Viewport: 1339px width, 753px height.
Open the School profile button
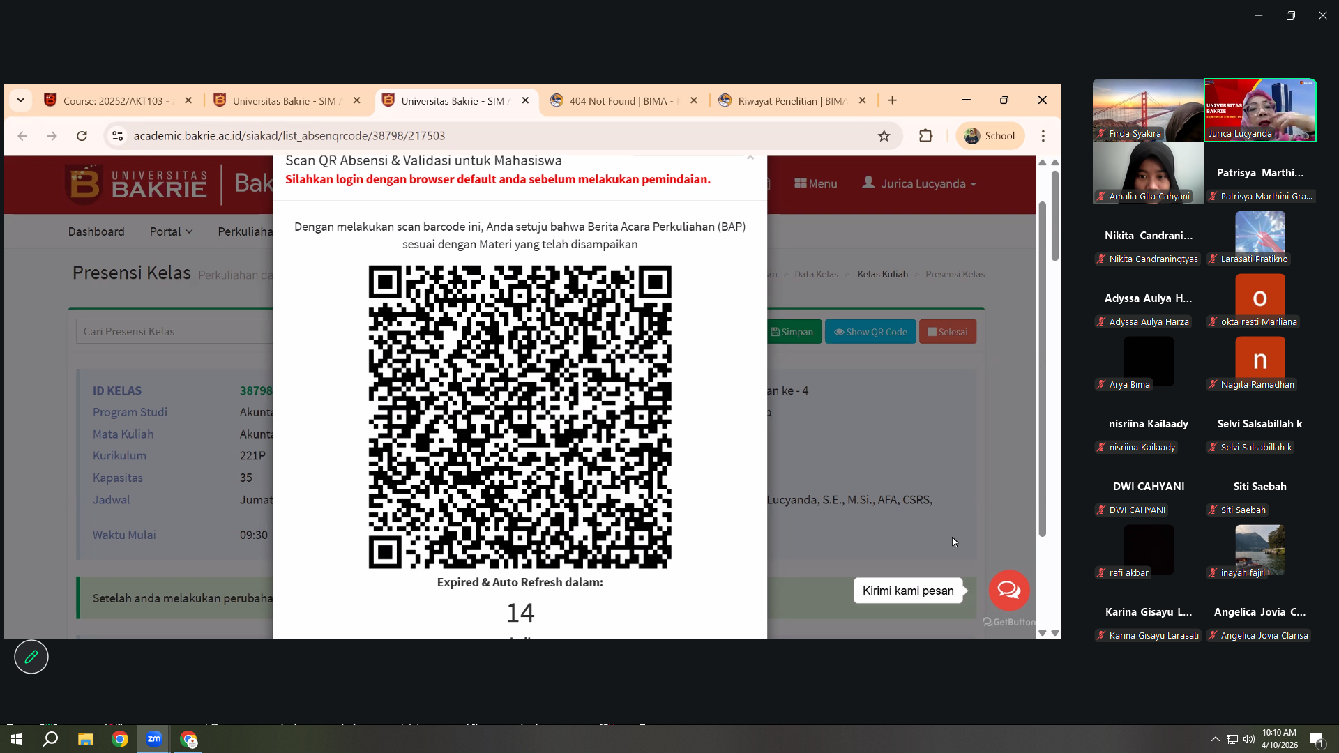[x=990, y=136]
